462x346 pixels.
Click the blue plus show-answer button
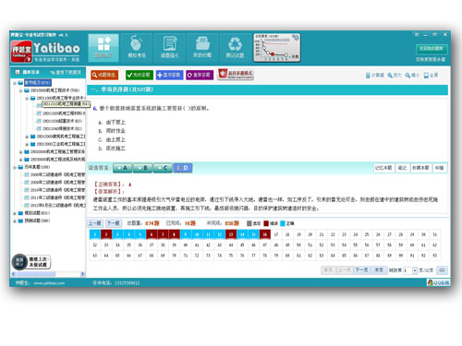pos(169,75)
